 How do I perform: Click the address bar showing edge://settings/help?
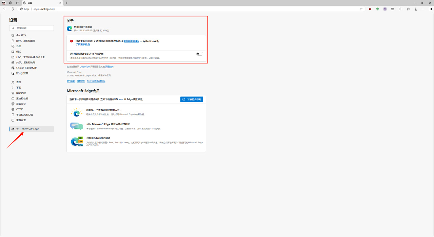[x=190, y=9]
